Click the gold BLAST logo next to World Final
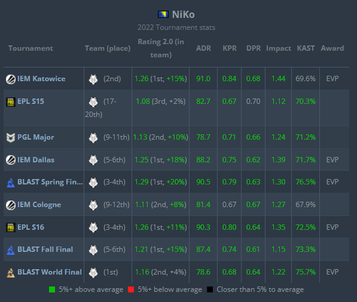This screenshot has width=357, height=302. click(x=10, y=272)
